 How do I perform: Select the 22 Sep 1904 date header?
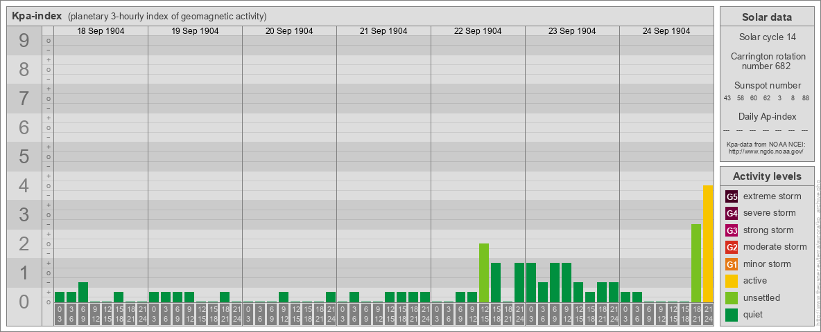pos(478,31)
